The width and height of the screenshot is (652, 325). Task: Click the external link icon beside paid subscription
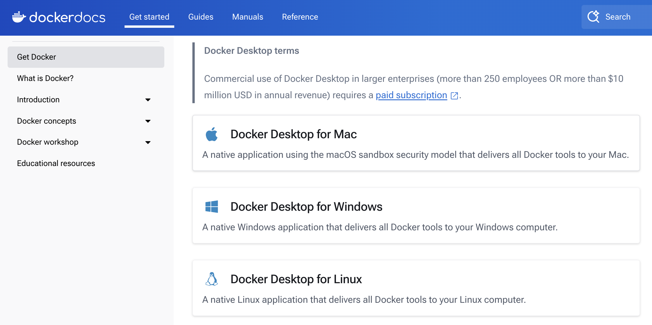click(454, 96)
